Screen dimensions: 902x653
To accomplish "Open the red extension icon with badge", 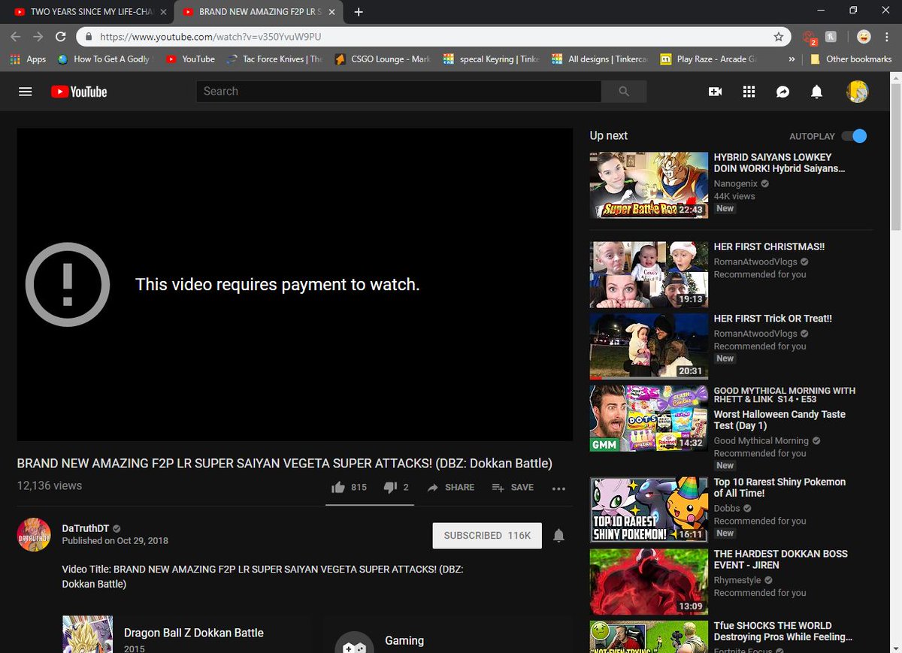I will 810,37.
